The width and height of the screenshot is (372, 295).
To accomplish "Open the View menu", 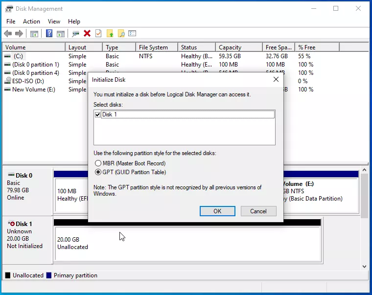I will pyautogui.click(x=54, y=22).
